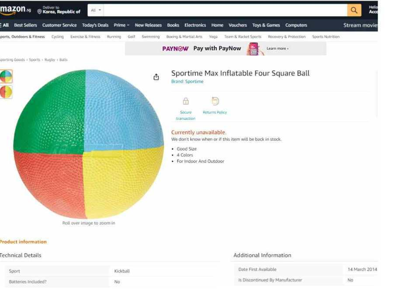Click the Stream movies promo text
This screenshot has height=289, width=405.
(360, 25)
